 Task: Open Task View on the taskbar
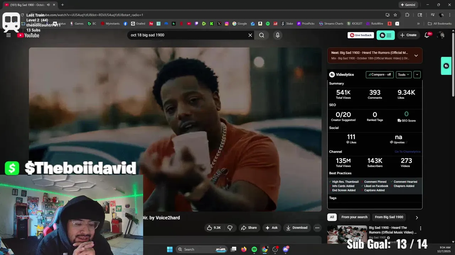click(x=234, y=249)
